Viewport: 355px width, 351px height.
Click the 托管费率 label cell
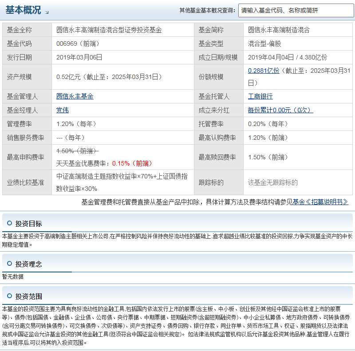coord(219,124)
